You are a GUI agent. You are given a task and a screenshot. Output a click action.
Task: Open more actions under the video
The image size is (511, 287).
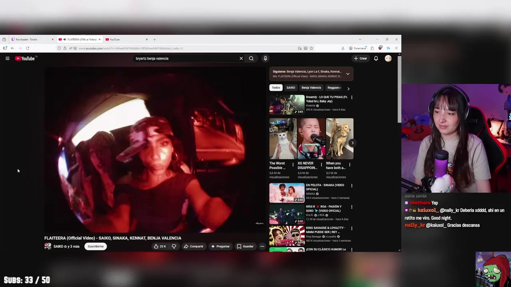262,246
